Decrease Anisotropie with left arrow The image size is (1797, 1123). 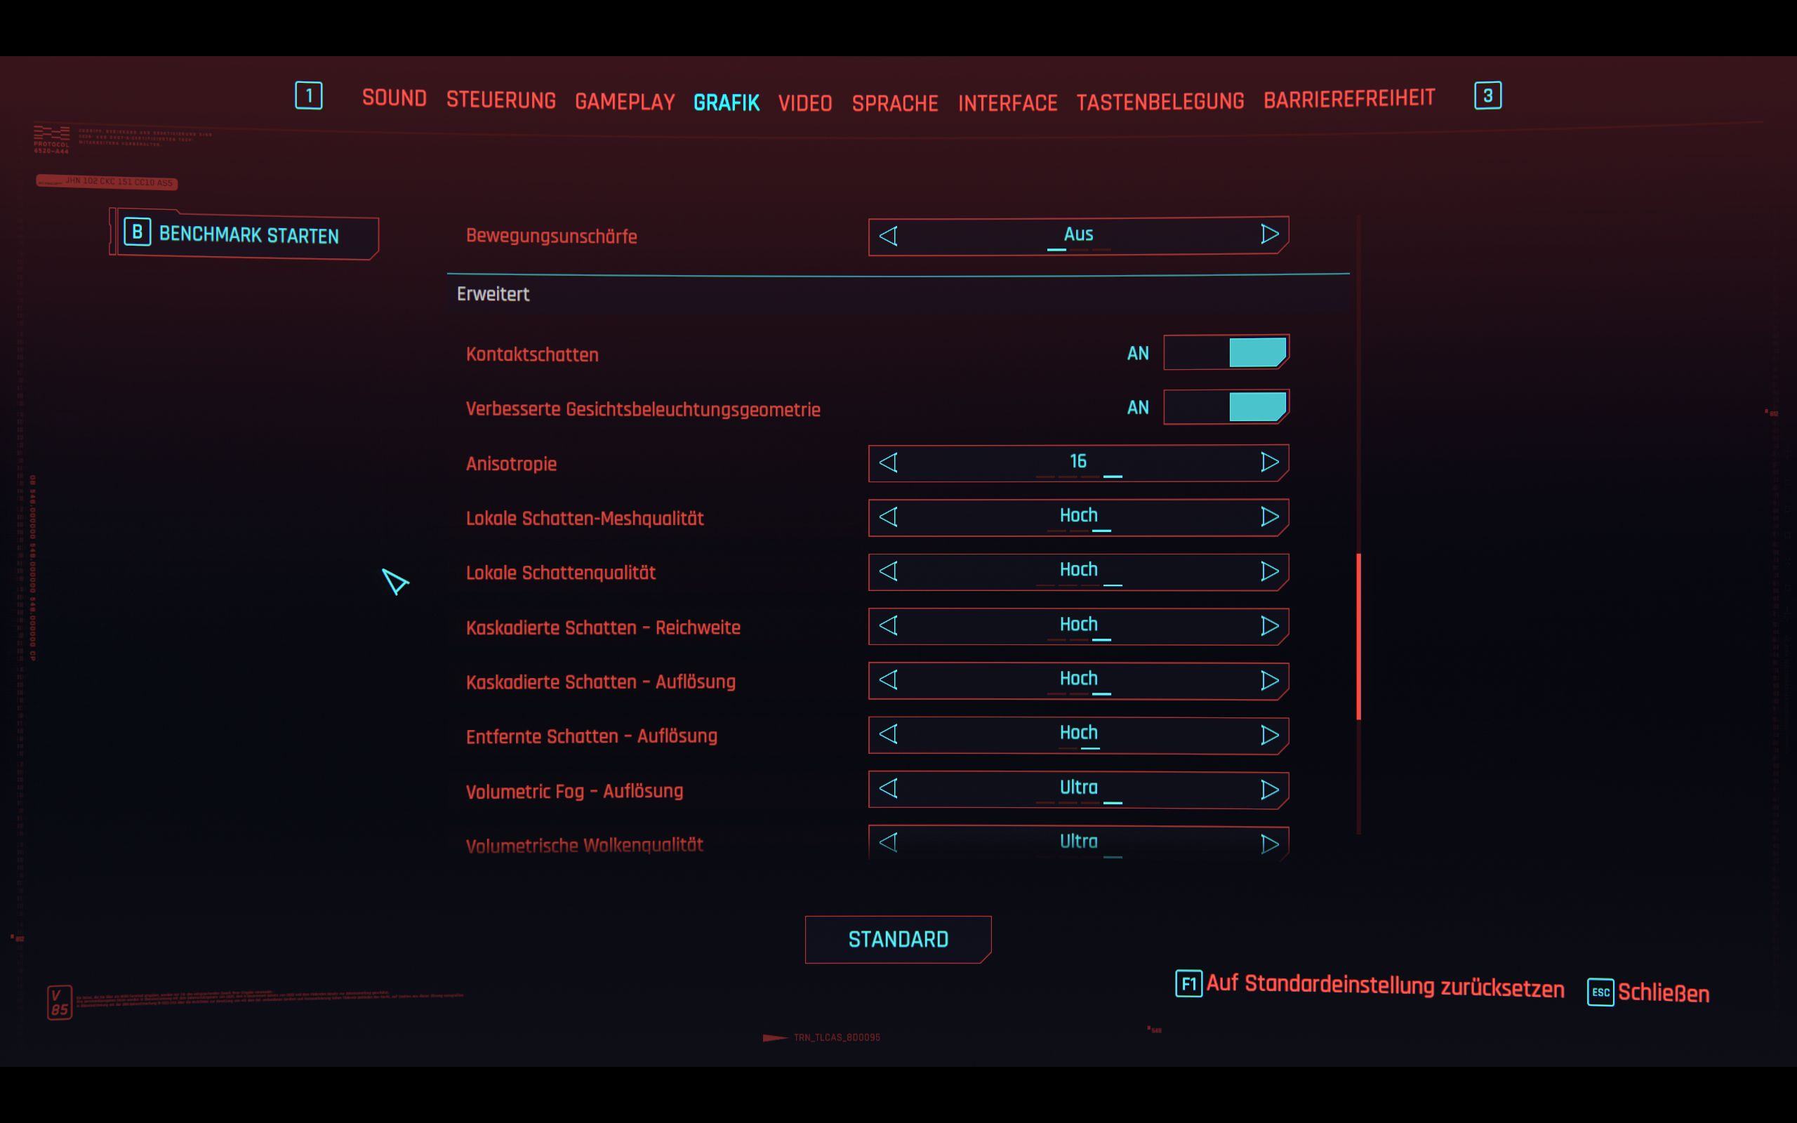pos(888,463)
